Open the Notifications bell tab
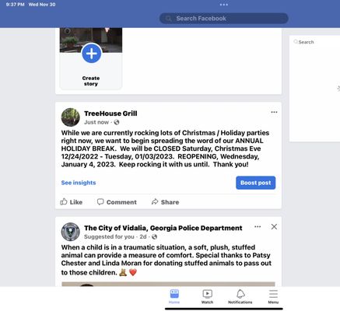 pyautogui.click(x=240, y=297)
